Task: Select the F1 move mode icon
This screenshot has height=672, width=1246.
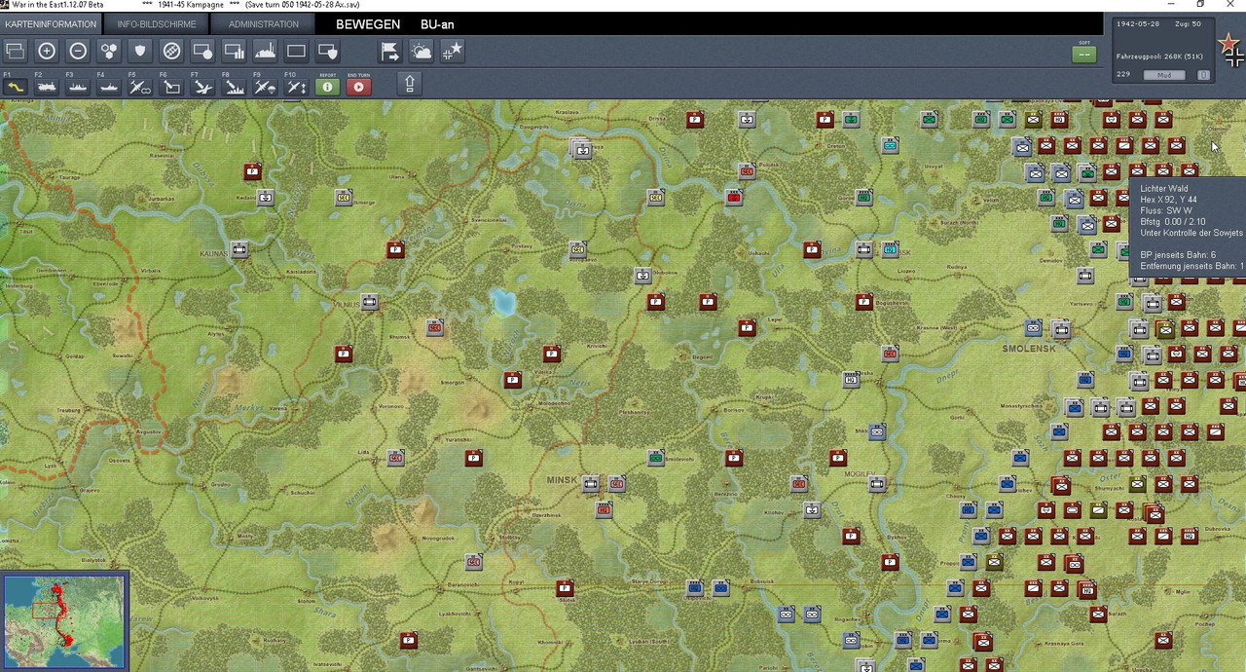Action: pos(15,87)
